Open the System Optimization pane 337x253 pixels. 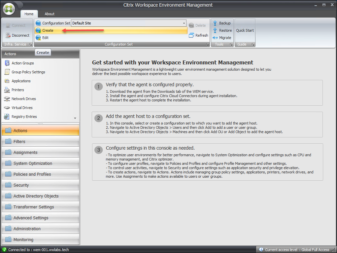40,163
